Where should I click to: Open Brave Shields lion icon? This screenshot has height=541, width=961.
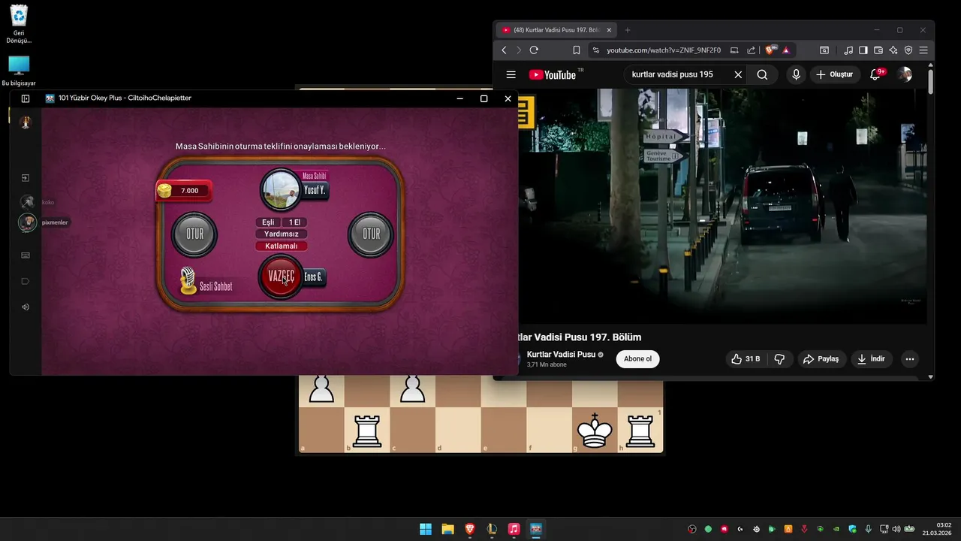coord(770,50)
